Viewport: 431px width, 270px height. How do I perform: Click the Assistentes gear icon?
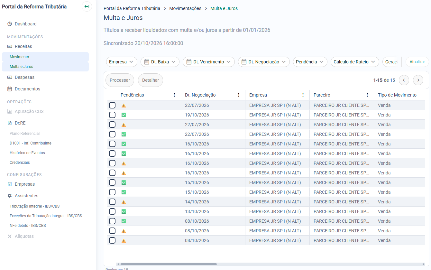pyautogui.click(x=10, y=196)
